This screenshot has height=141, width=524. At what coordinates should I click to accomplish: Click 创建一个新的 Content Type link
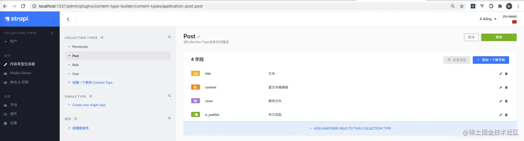click(90, 83)
